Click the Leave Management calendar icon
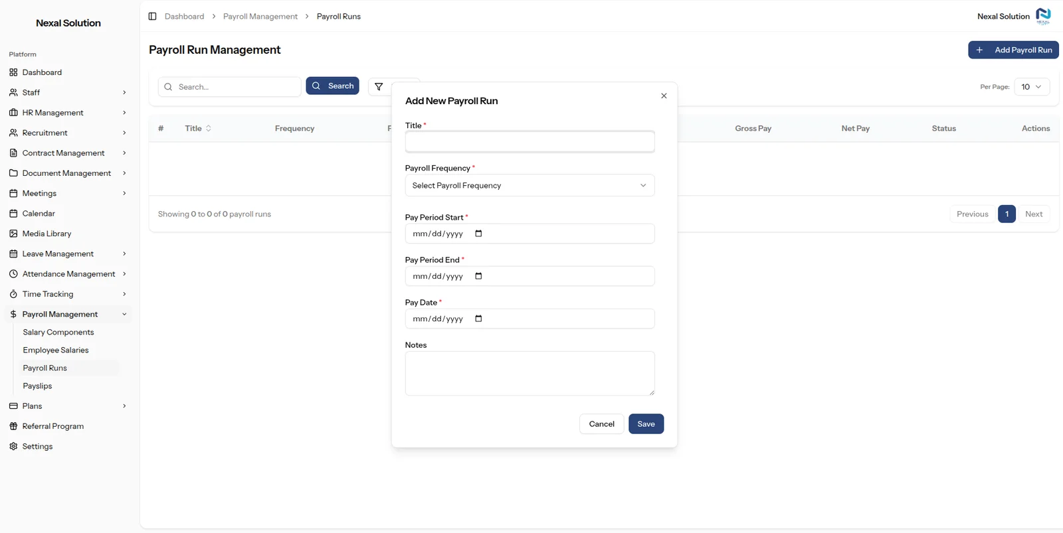The width and height of the screenshot is (1063, 533). pos(13,254)
